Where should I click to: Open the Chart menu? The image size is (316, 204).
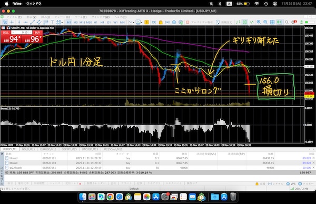point(62,17)
